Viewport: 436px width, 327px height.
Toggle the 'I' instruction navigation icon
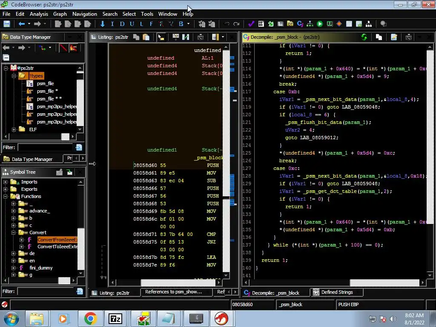[x=112, y=24]
